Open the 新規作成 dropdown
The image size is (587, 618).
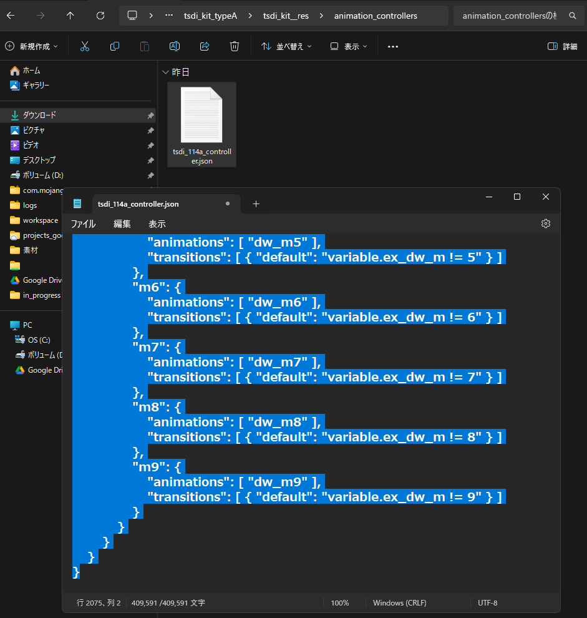pyautogui.click(x=31, y=46)
